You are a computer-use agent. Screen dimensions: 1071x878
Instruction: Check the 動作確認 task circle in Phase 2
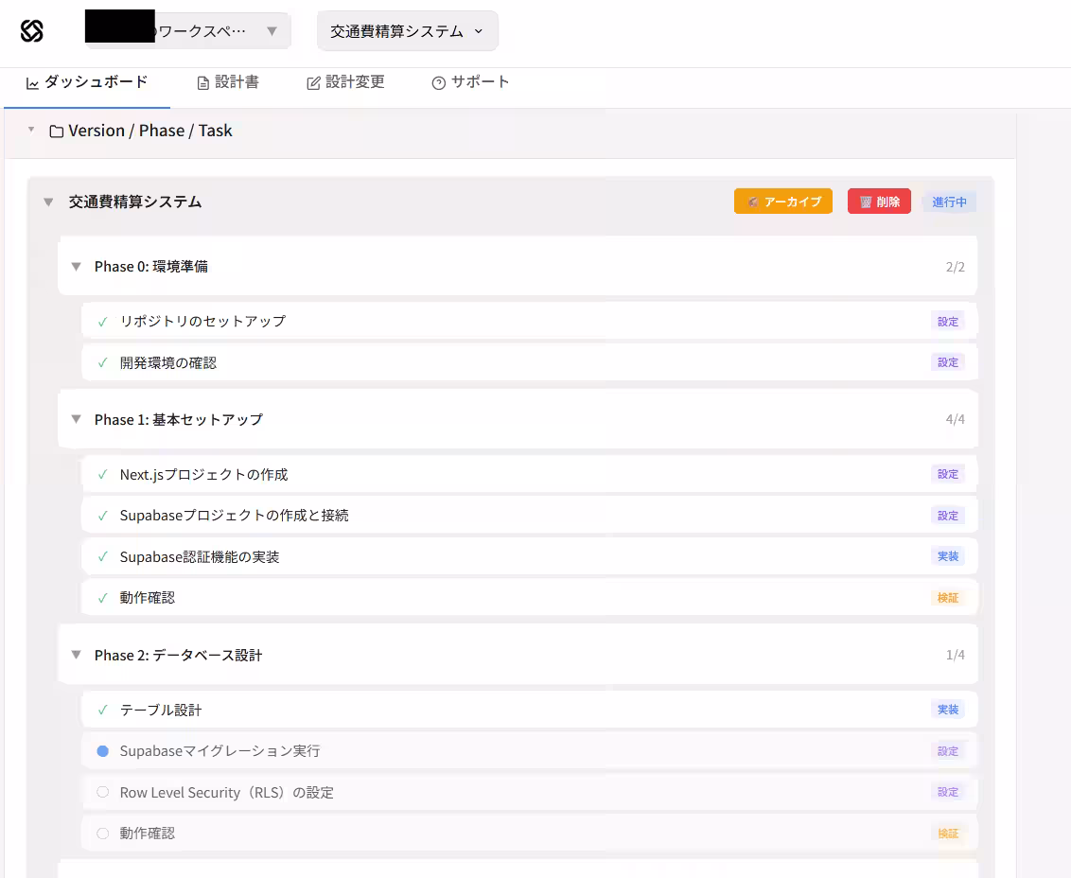click(x=102, y=834)
